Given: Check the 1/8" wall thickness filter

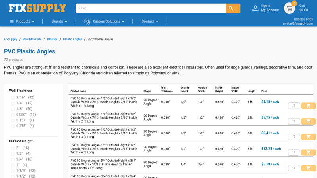Looking at the screenshot, I should point(13,109).
